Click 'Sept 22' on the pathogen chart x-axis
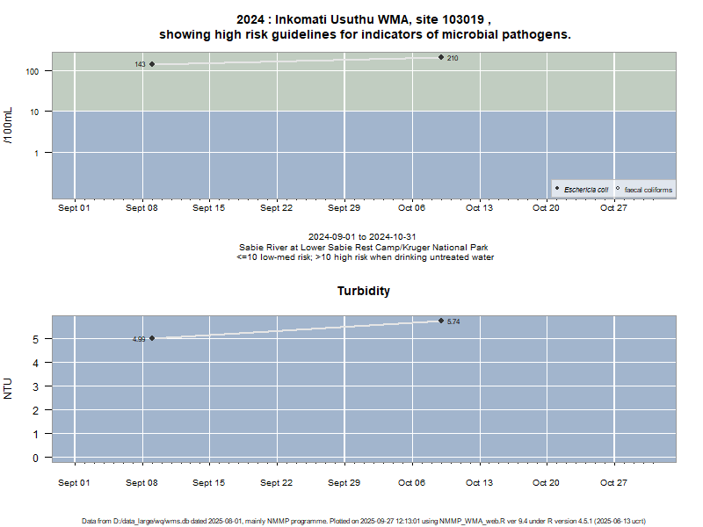Viewport: 703px width, 527px height. coord(276,208)
